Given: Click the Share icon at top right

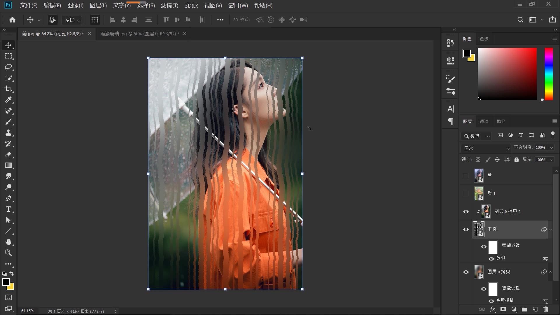Looking at the screenshot, I should [x=552, y=20].
